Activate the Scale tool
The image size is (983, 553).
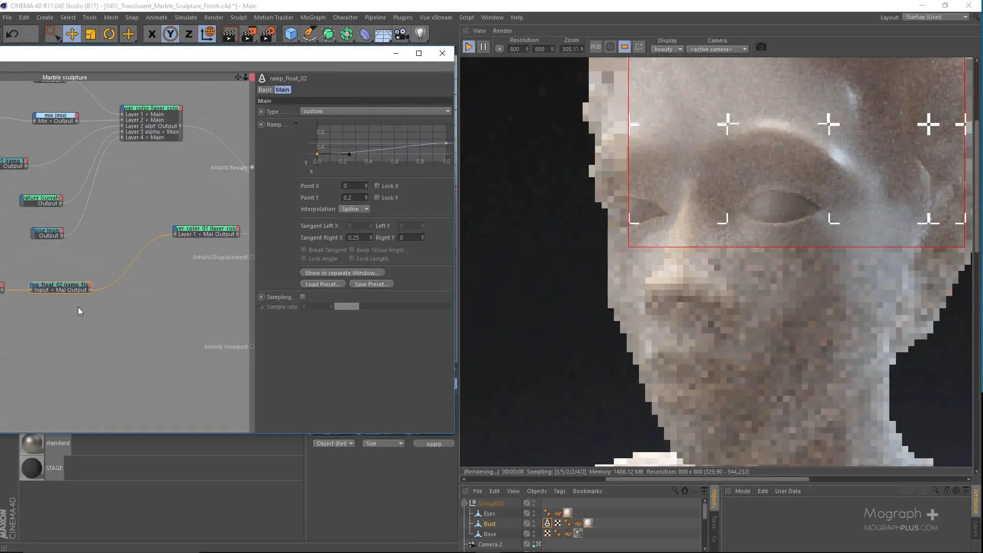click(91, 34)
